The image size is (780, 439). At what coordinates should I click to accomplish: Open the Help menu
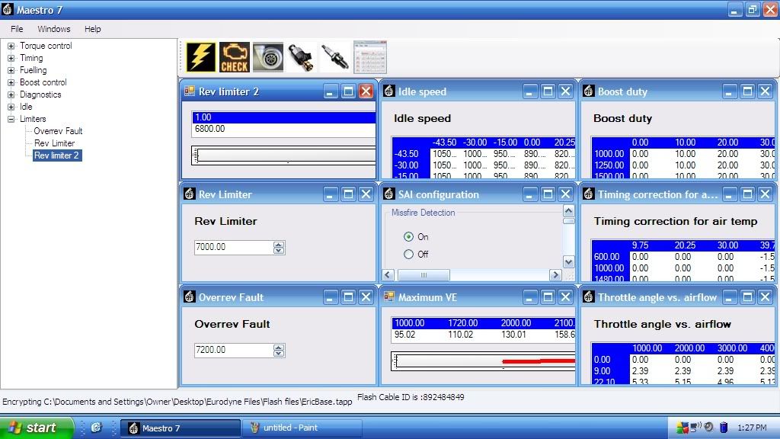[92, 29]
